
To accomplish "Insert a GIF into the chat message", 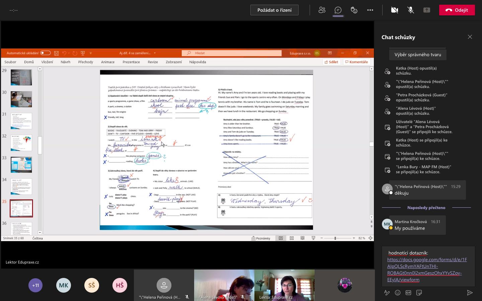I will 408,293.
